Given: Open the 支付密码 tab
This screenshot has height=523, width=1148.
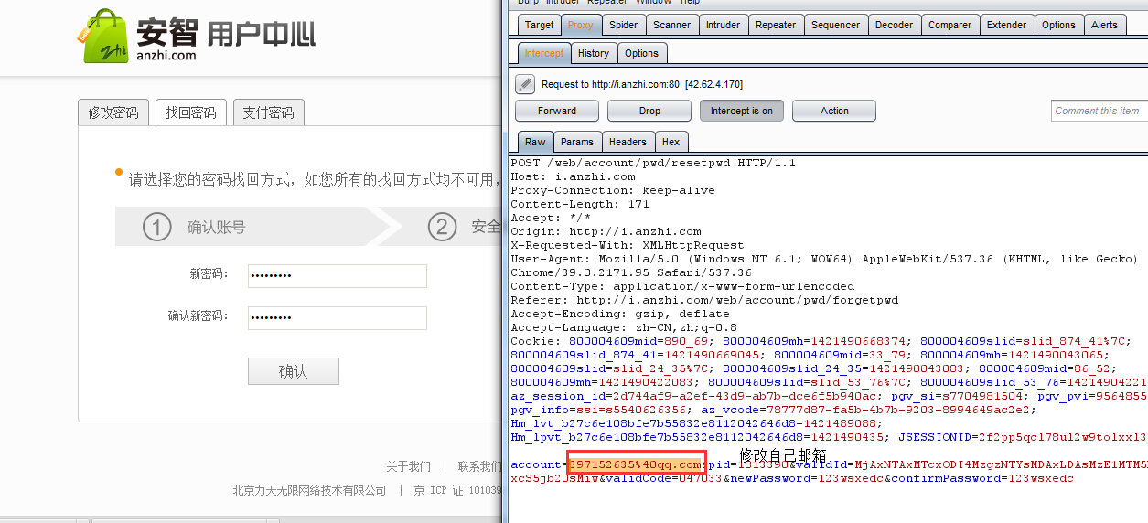Looking at the screenshot, I should 269,112.
